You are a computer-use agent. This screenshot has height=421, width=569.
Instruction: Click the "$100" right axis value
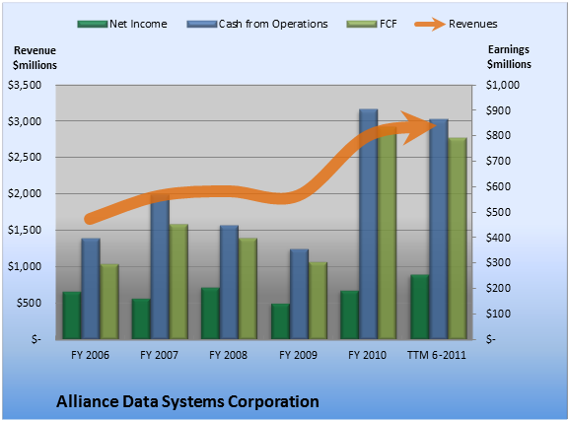pyautogui.click(x=499, y=314)
